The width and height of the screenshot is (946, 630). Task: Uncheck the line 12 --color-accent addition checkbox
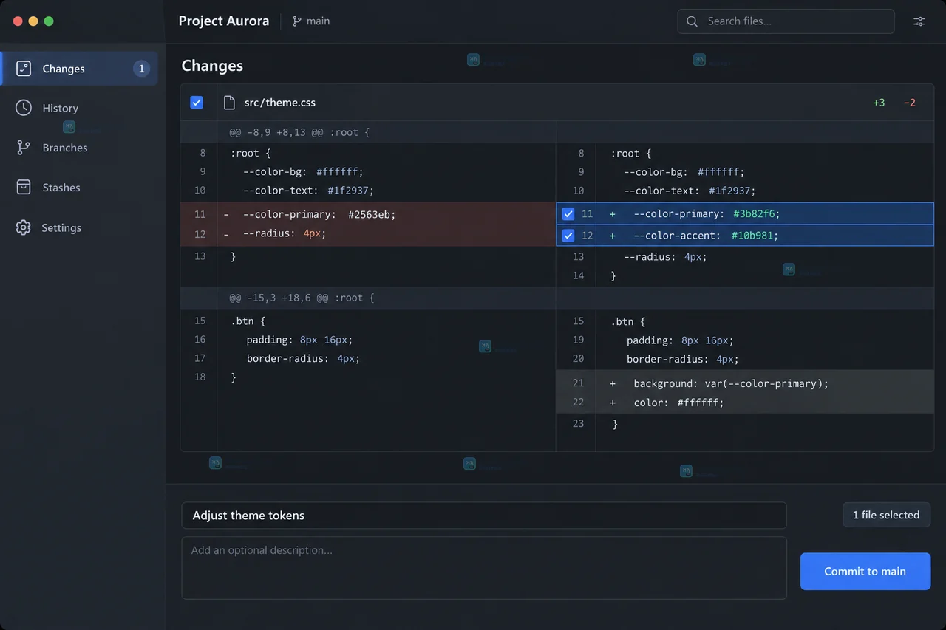(568, 236)
